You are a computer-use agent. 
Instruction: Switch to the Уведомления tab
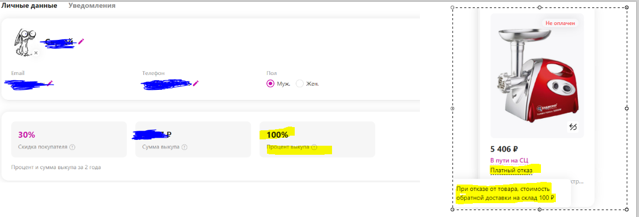[92, 6]
